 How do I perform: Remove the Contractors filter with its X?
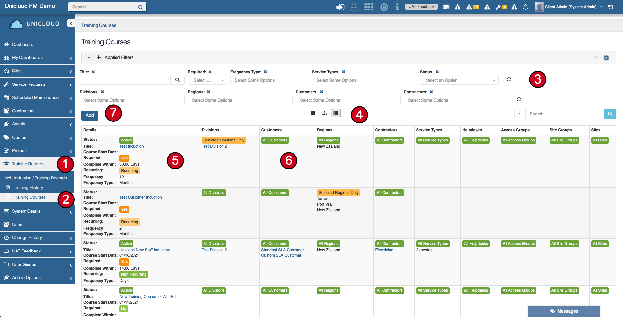pos(431,92)
